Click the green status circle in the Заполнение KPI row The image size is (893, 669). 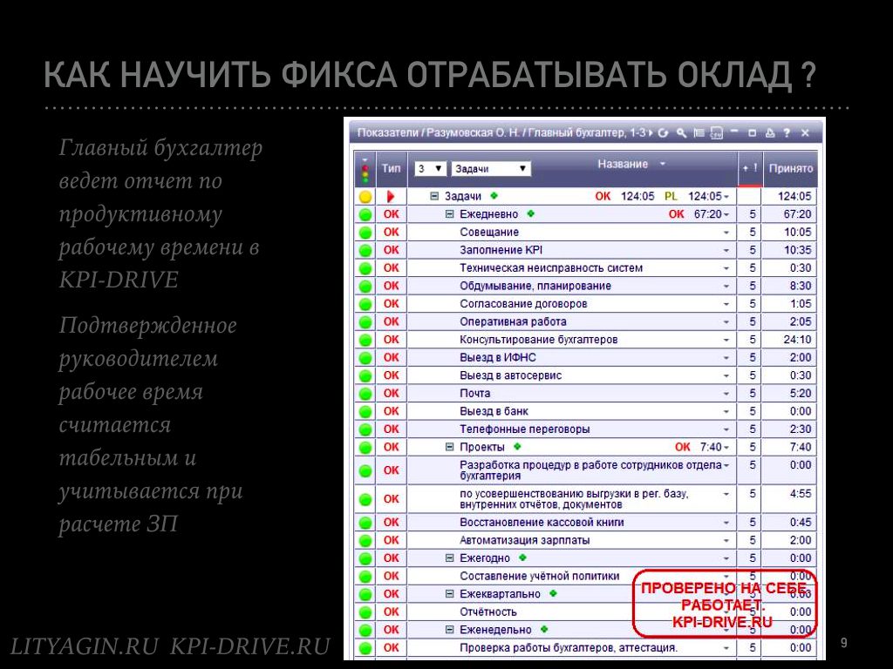click(365, 250)
